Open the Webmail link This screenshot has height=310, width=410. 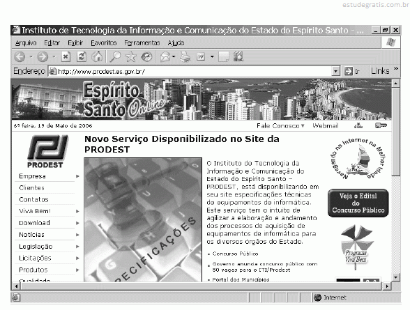326,126
